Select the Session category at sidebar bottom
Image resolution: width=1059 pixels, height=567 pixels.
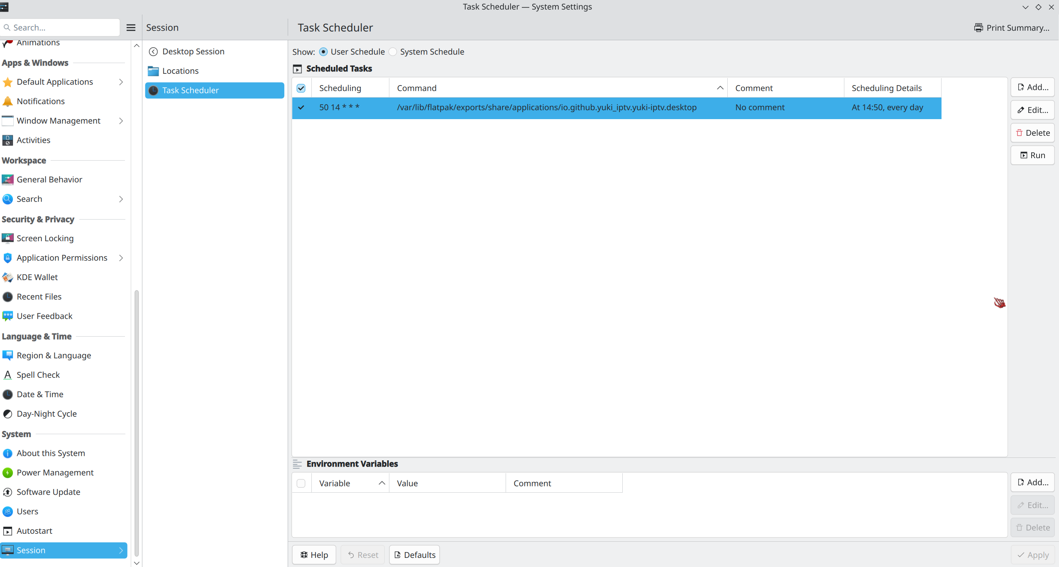pos(31,550)
